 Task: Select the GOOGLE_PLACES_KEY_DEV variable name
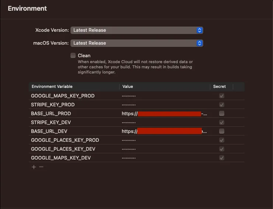pyautogui.click(x=63, y=149)
